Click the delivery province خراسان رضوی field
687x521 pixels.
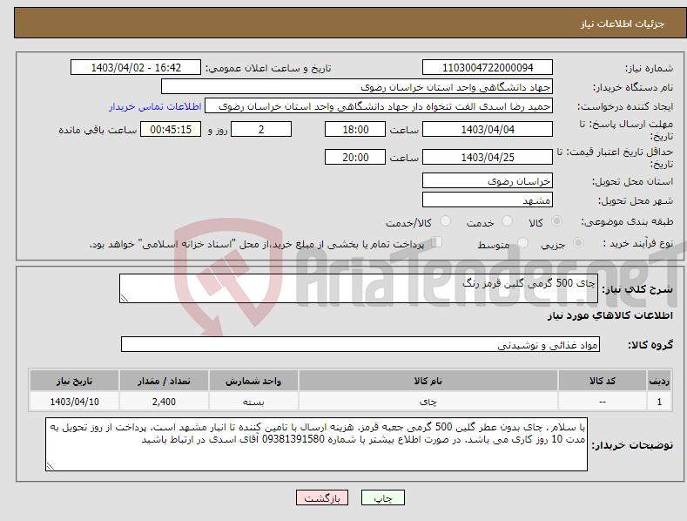coord(488,180)
